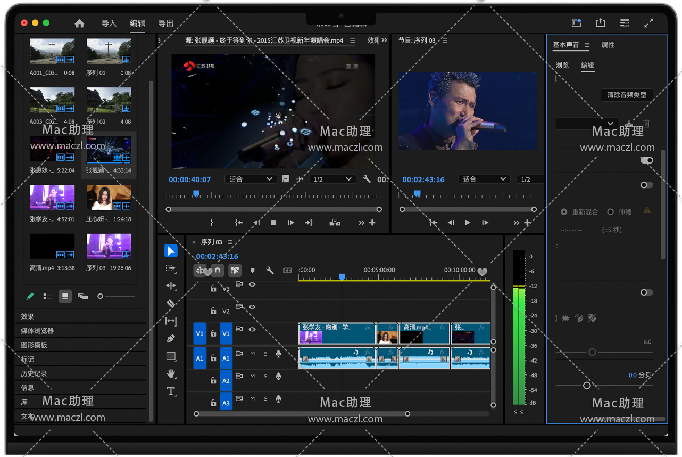Click the Home icon in the top bar
The width and height of the screenshot is (682, 457).
coord(79,23)
